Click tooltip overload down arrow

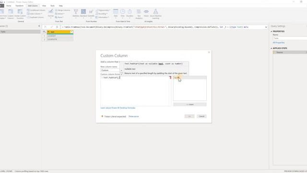tap(121, 74)
